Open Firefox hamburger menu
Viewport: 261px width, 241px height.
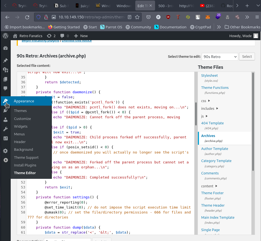point(257,17)
